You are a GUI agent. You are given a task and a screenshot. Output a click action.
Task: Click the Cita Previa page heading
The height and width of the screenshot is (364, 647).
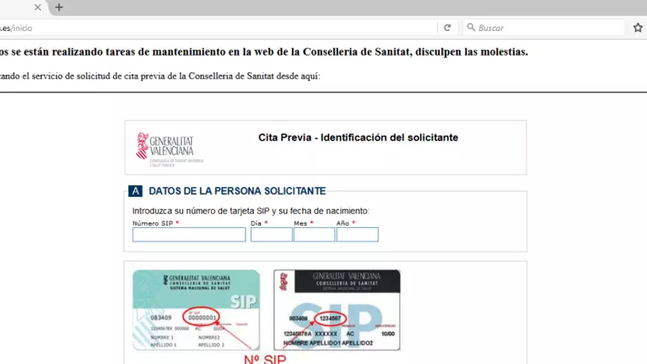coord(358,138)
